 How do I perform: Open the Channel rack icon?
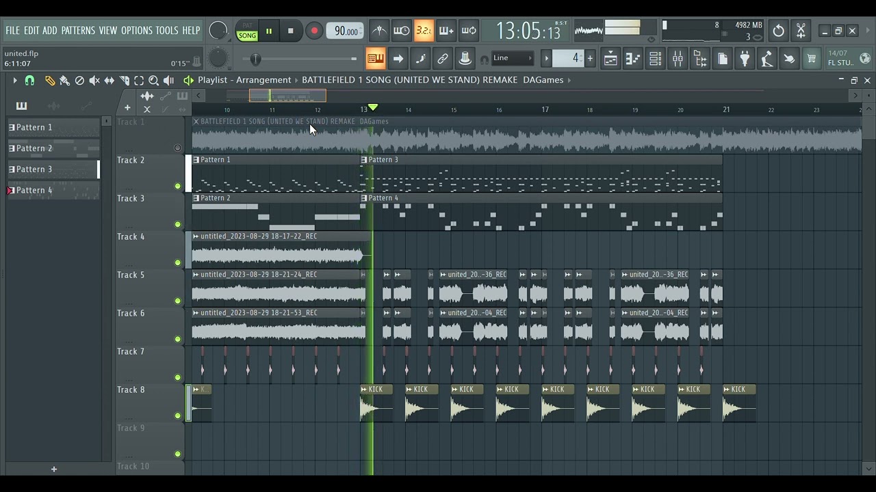coord(655,59)
